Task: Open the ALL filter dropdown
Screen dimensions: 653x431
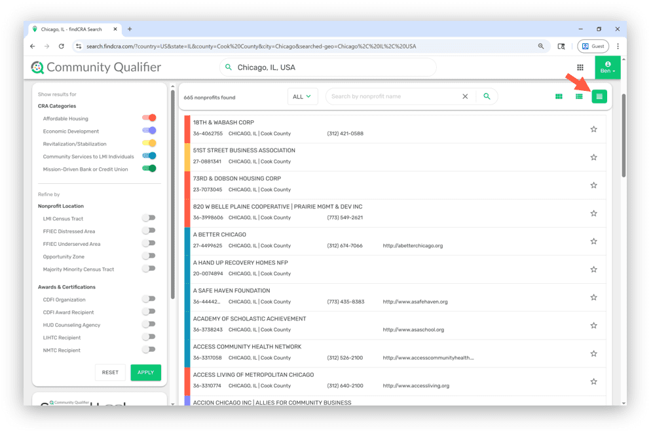Action: (303, 97)
